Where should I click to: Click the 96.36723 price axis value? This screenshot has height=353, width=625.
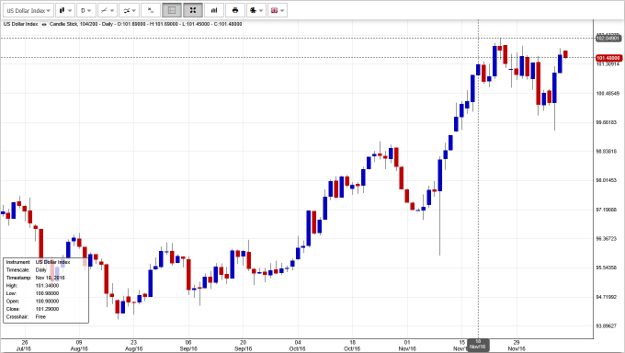point(608,238)
